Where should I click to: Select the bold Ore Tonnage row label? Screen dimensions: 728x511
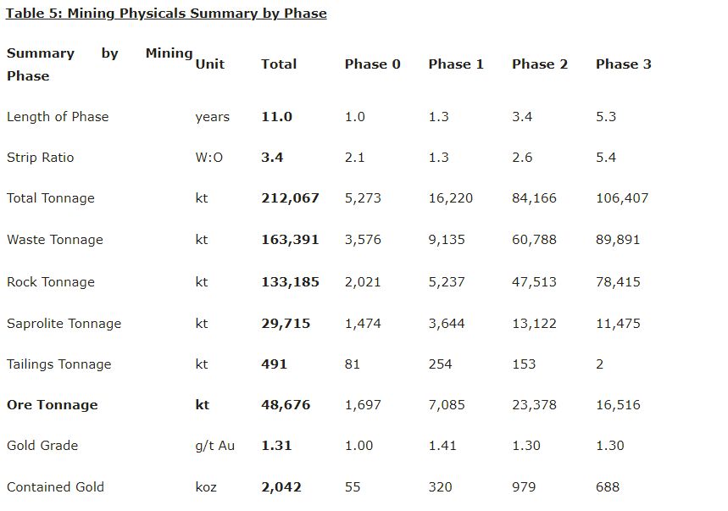pyautogui.click(x=53, y=405)
